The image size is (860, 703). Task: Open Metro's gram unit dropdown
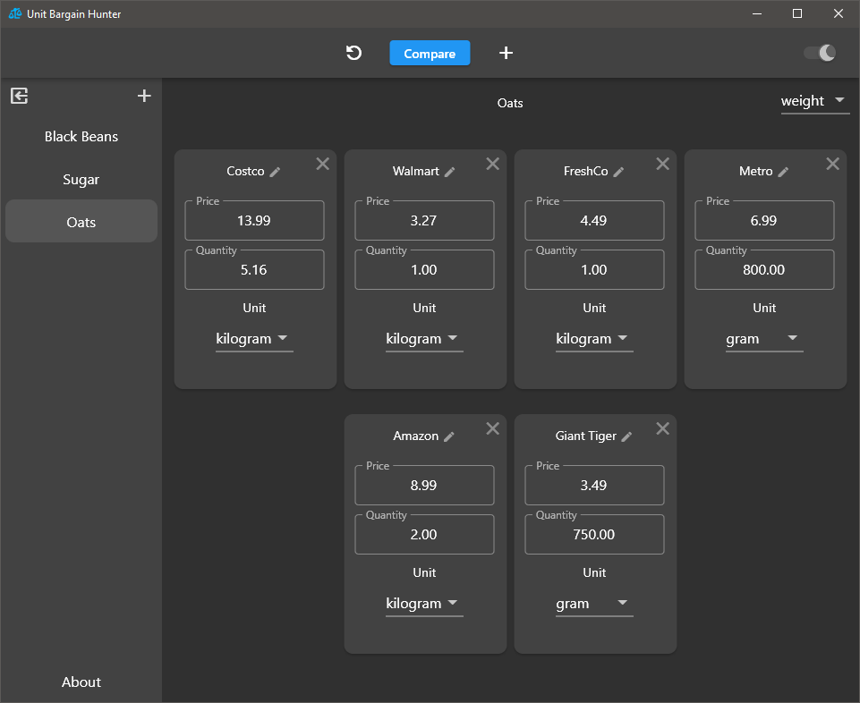coord(764,339)
